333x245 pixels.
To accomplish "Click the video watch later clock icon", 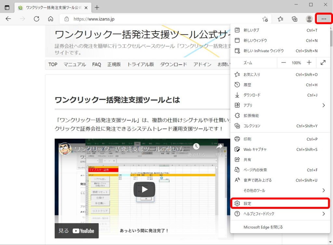I will (x=196, y=146).
